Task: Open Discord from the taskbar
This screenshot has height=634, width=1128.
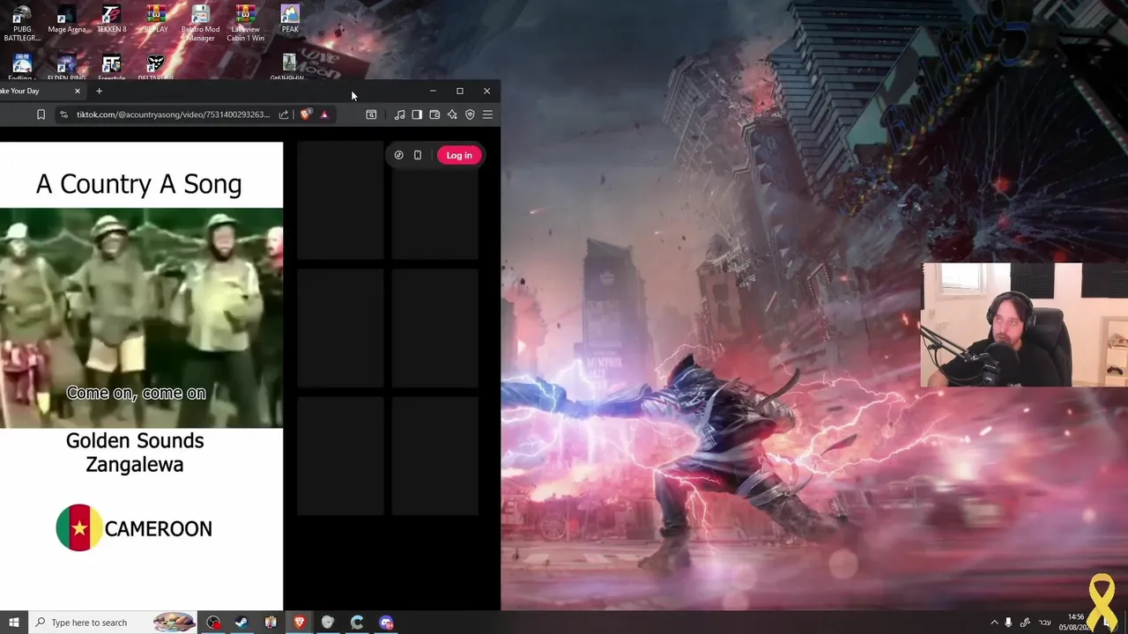Action: click(x=386, y=623)
